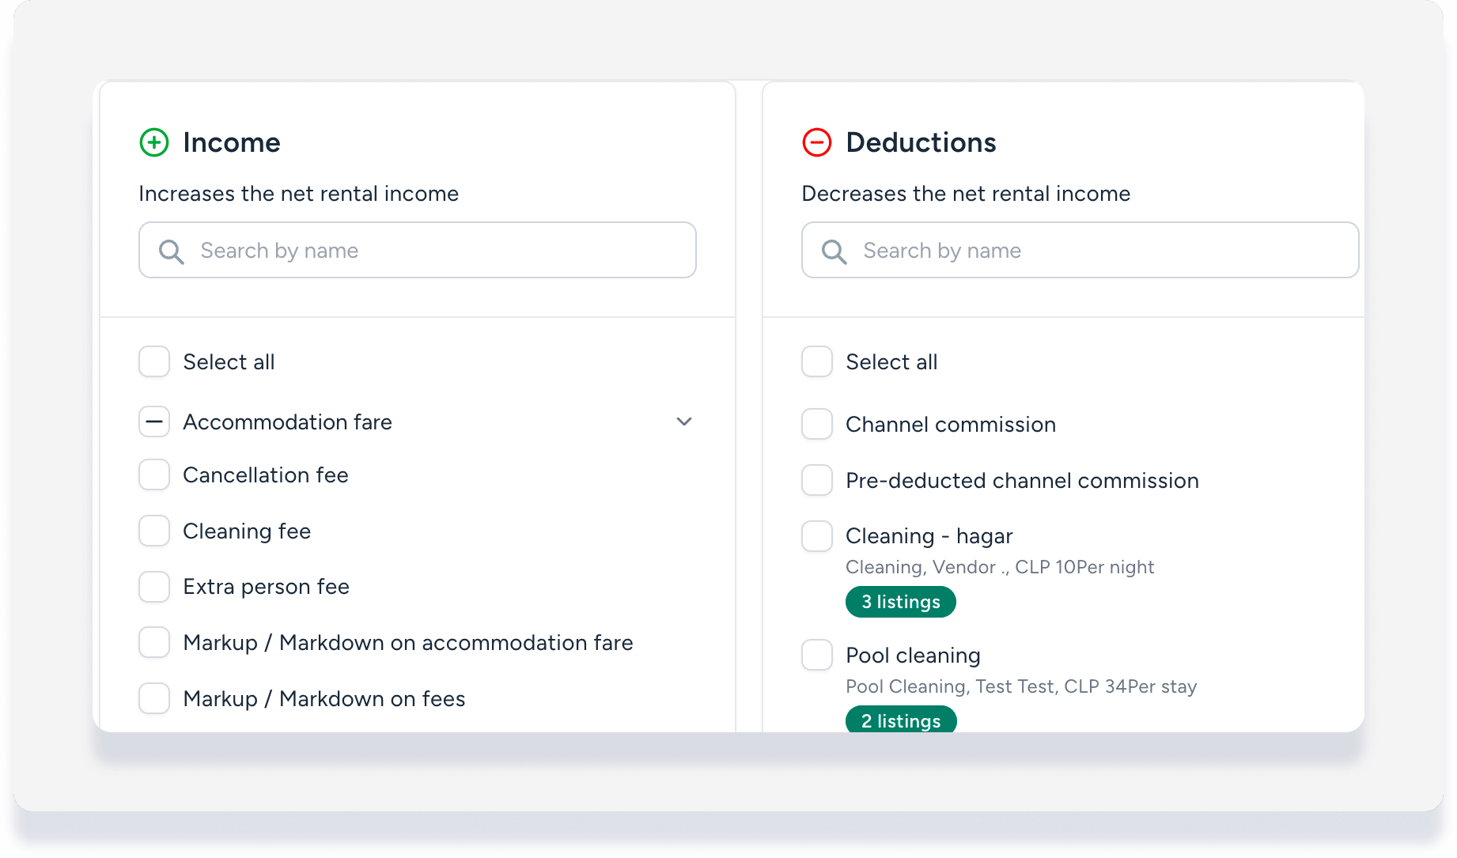The height and width of the screenshot is (858, 1457).
Task: Check the Channel commission checkbox
Action: click(x=817, y=424)
